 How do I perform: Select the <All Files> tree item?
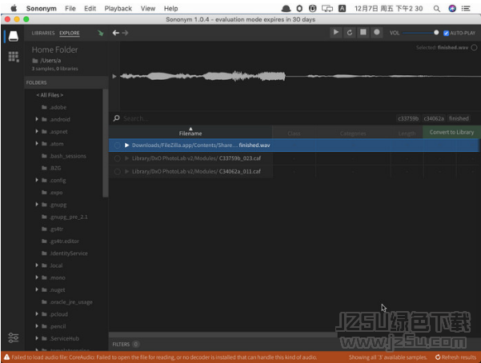tap(50, 95)
